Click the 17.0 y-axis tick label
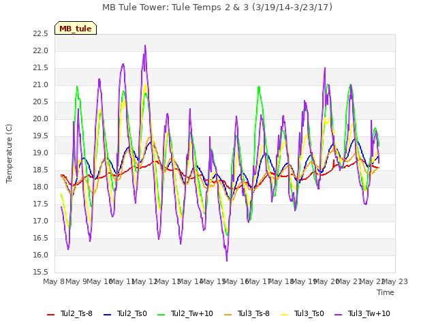This screenshot has height=327, width=436. pyautogui.click(x=41, y=221)
